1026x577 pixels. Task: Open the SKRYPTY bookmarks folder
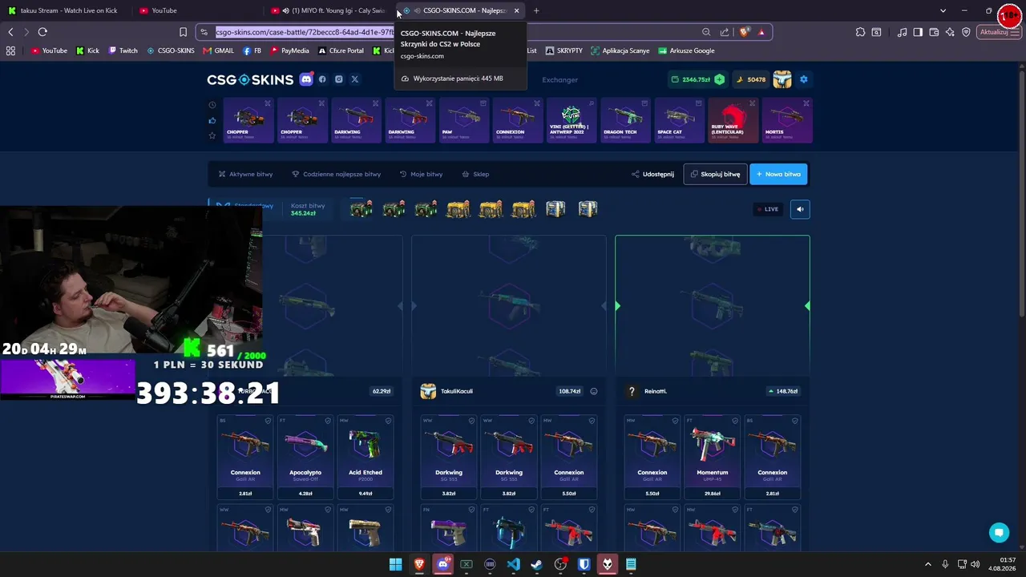(563, 50)
